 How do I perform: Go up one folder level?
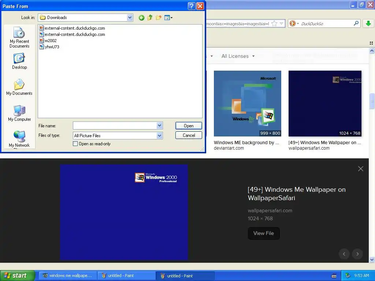[x=150, y=18]
